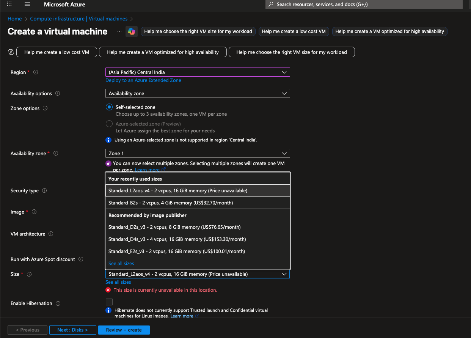The width and height of the screenshot is (471, 338).
Task: Open the Region dropdown
Action: click(198, 72)
